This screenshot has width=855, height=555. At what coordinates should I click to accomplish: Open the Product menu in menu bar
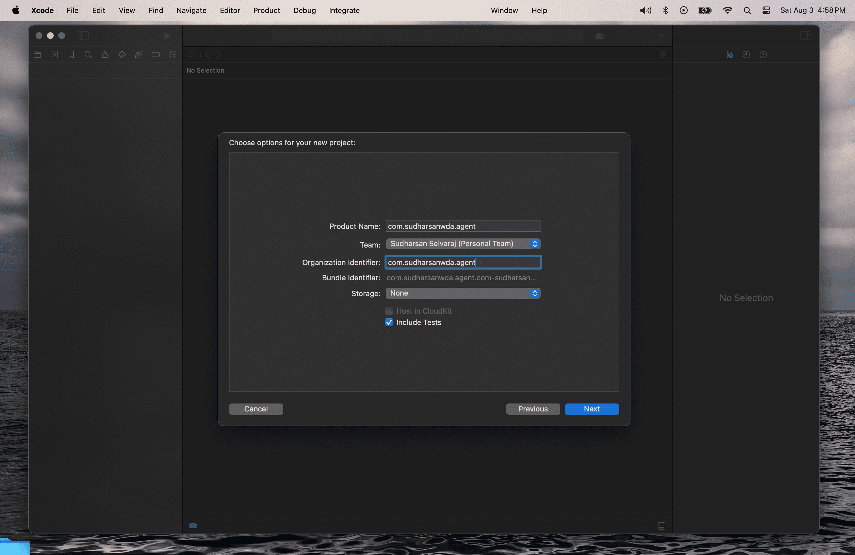[267, 10]
